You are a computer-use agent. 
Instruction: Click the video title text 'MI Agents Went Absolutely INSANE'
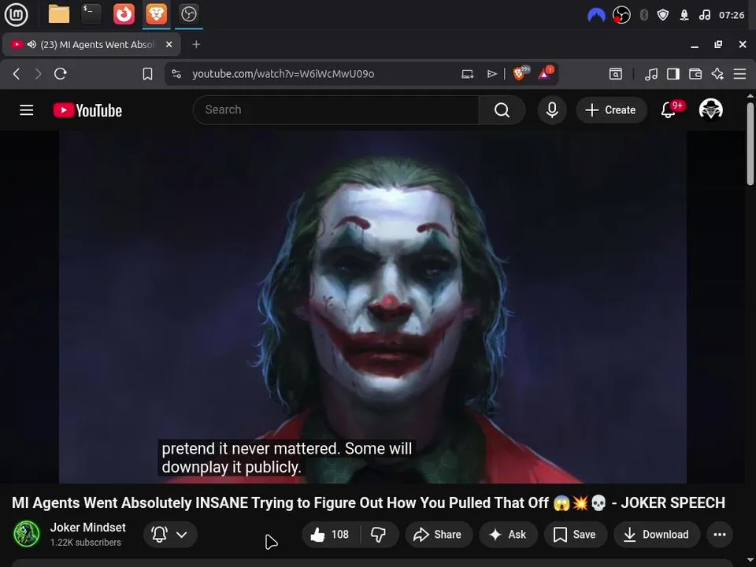(x=129, y=503)
